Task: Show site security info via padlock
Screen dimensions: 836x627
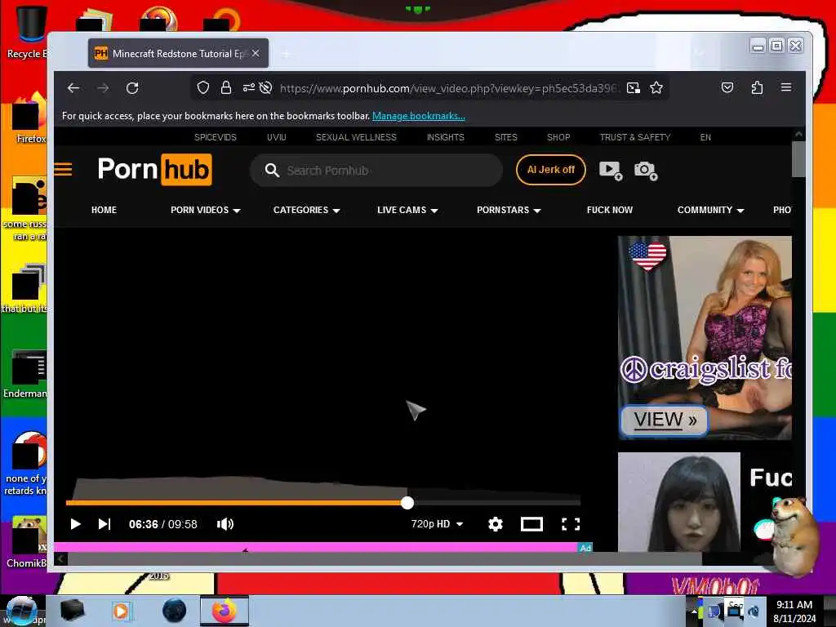Action: pos(226,88)
